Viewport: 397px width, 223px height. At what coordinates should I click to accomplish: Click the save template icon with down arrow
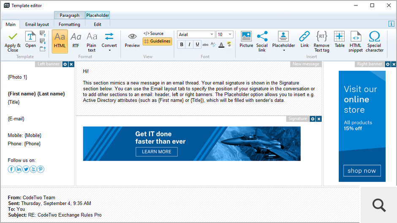[x=43, y=41]
